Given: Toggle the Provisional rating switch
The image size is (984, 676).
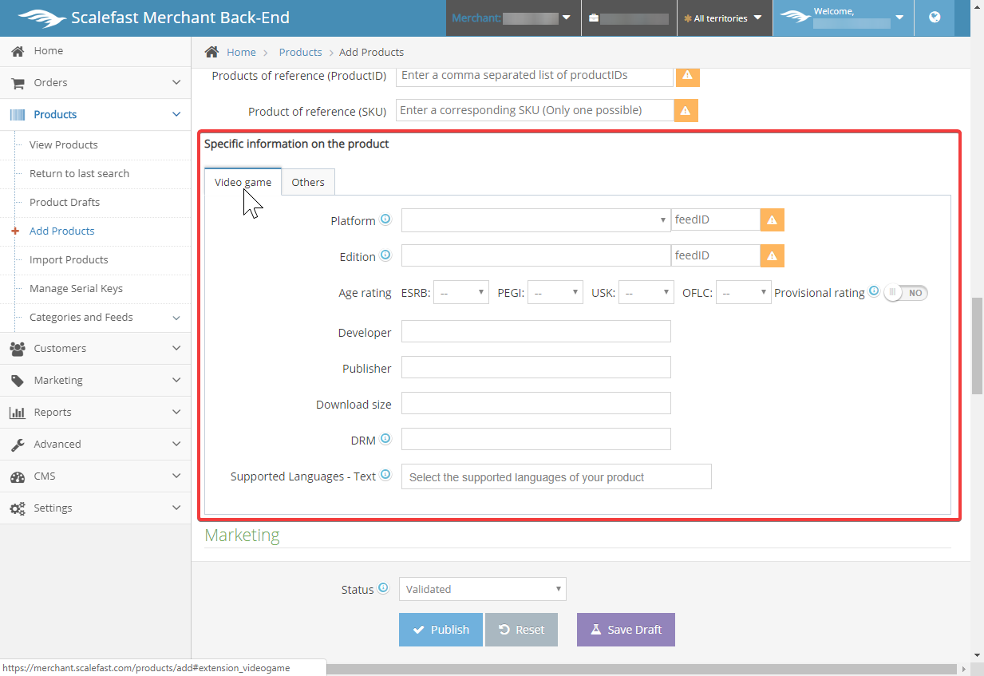Looking at the screenshot, I should pos(906,293).
